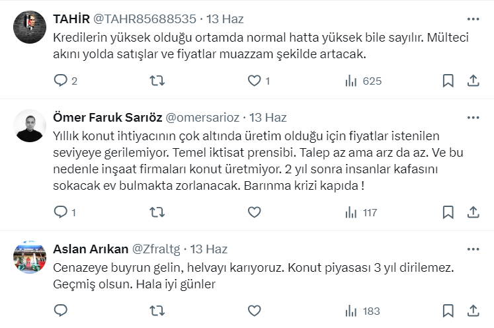Bookmark TAHIR's tweet

coord(448,81)
